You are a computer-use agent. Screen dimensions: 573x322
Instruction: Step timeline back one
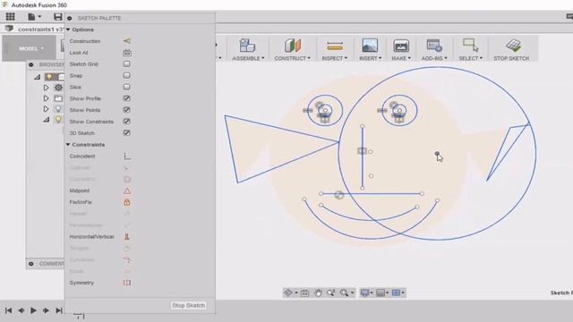coord(21,310)
